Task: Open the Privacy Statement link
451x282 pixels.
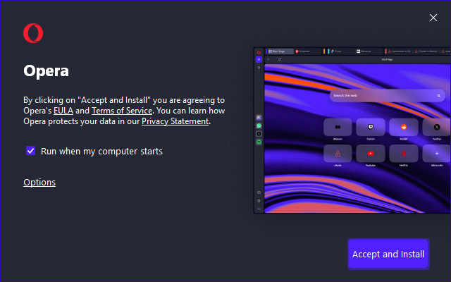Action: (175, 121)
